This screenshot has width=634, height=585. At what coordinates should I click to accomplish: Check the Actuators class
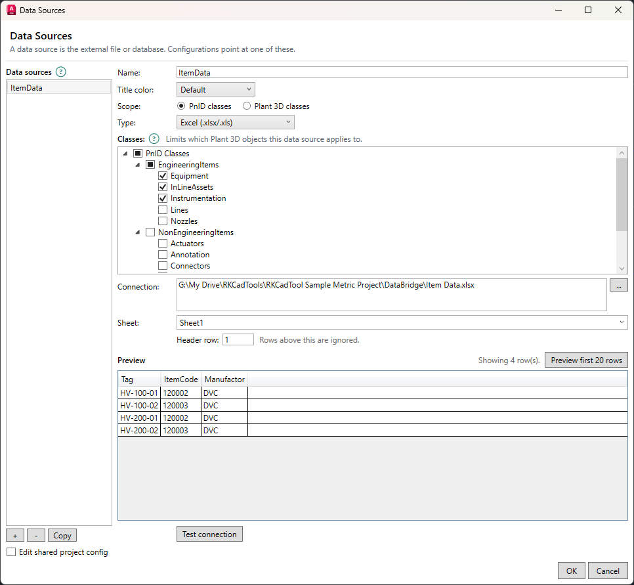coord(163,244)
